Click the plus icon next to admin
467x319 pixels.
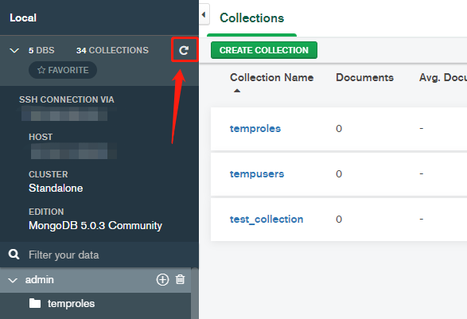[x=162, y=279]
